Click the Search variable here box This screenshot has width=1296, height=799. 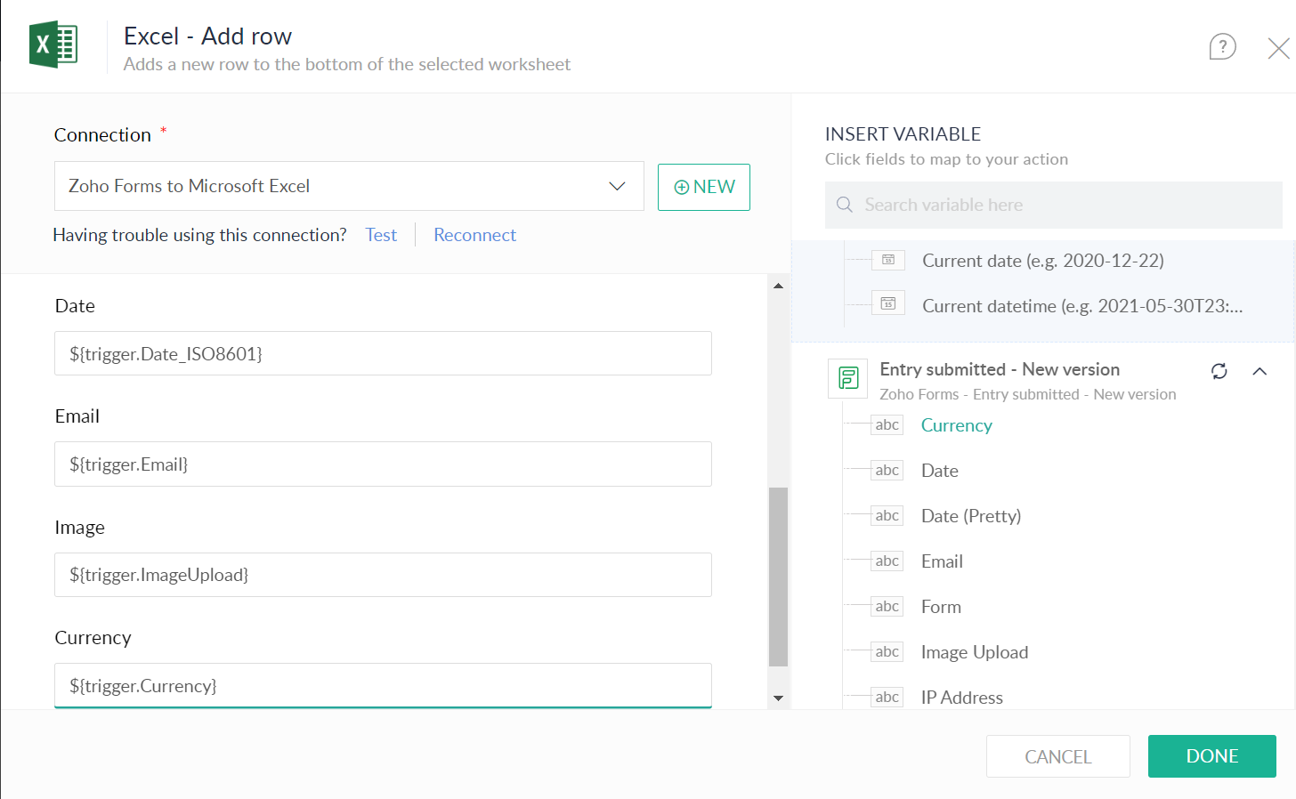coord(1054,205)
